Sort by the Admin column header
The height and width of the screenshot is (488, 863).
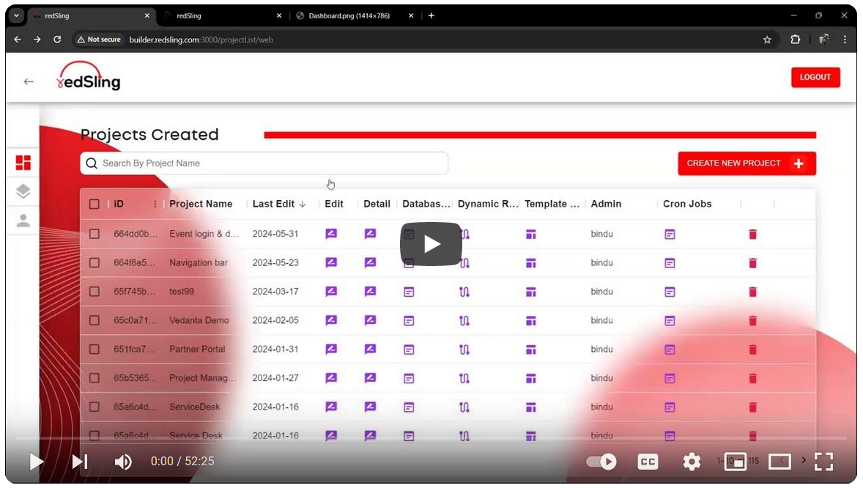606,204
